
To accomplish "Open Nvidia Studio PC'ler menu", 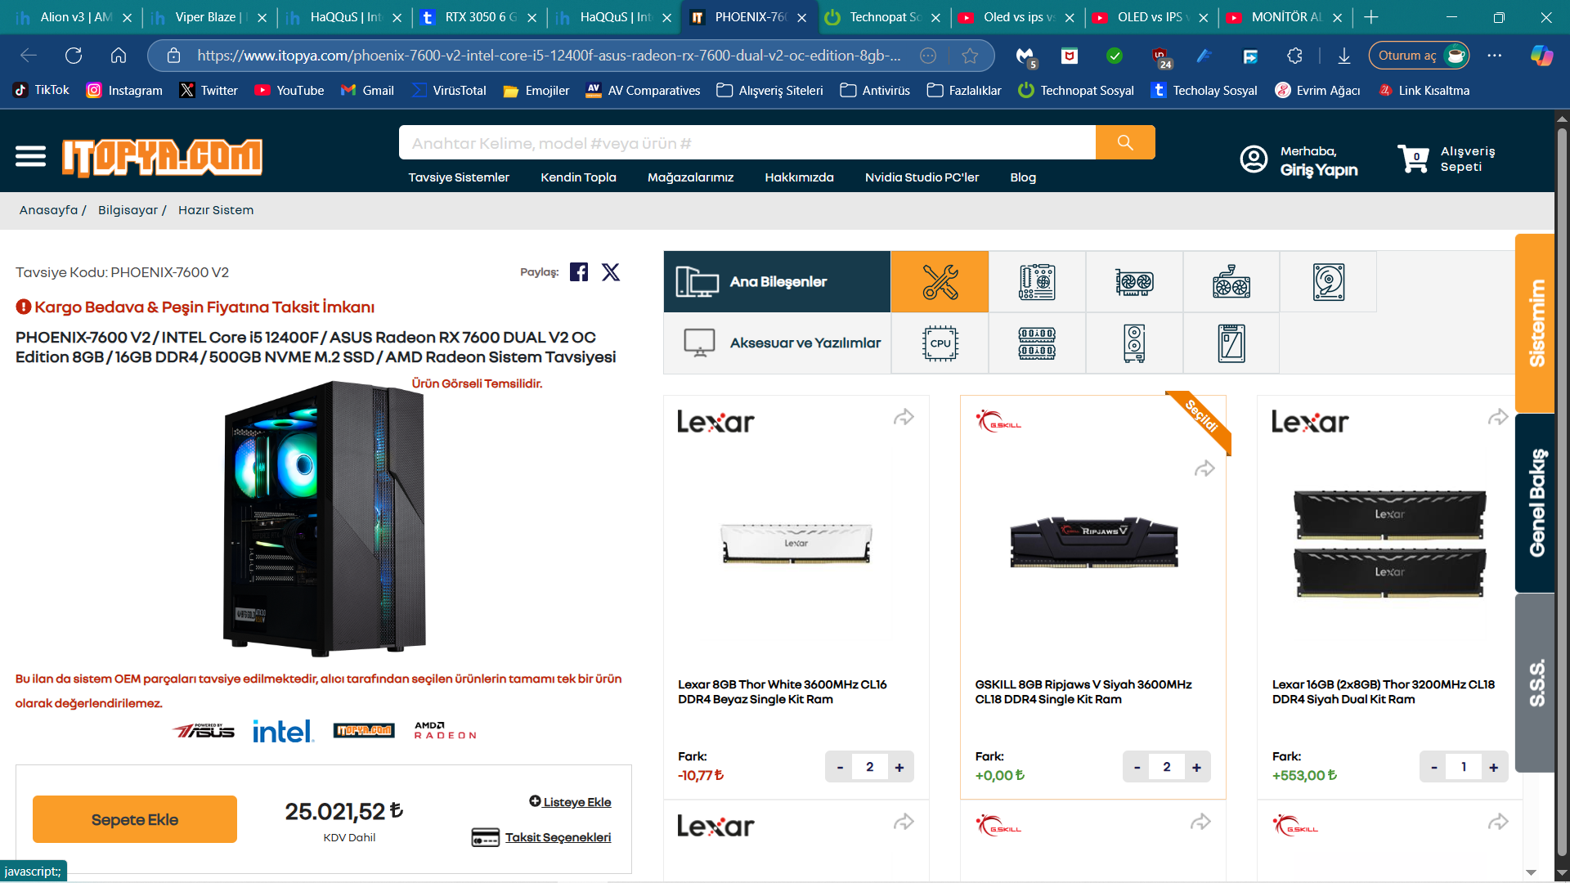I will click(922, 177).
